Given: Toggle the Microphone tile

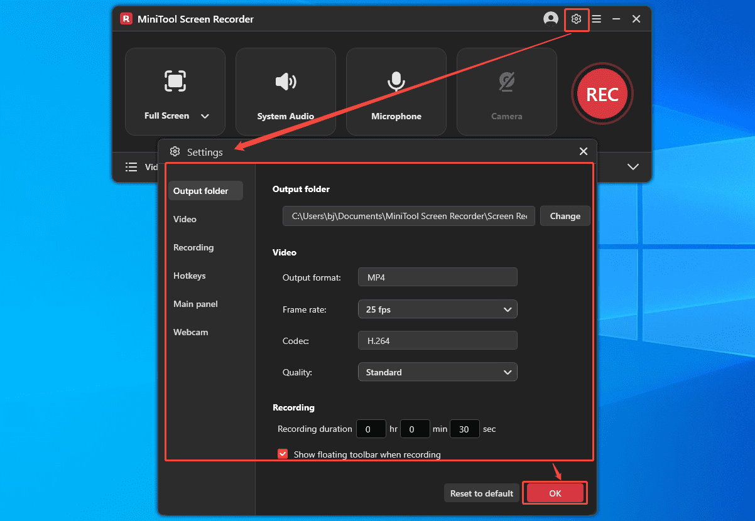Looking at the screenshot, I should pos(396,92).
